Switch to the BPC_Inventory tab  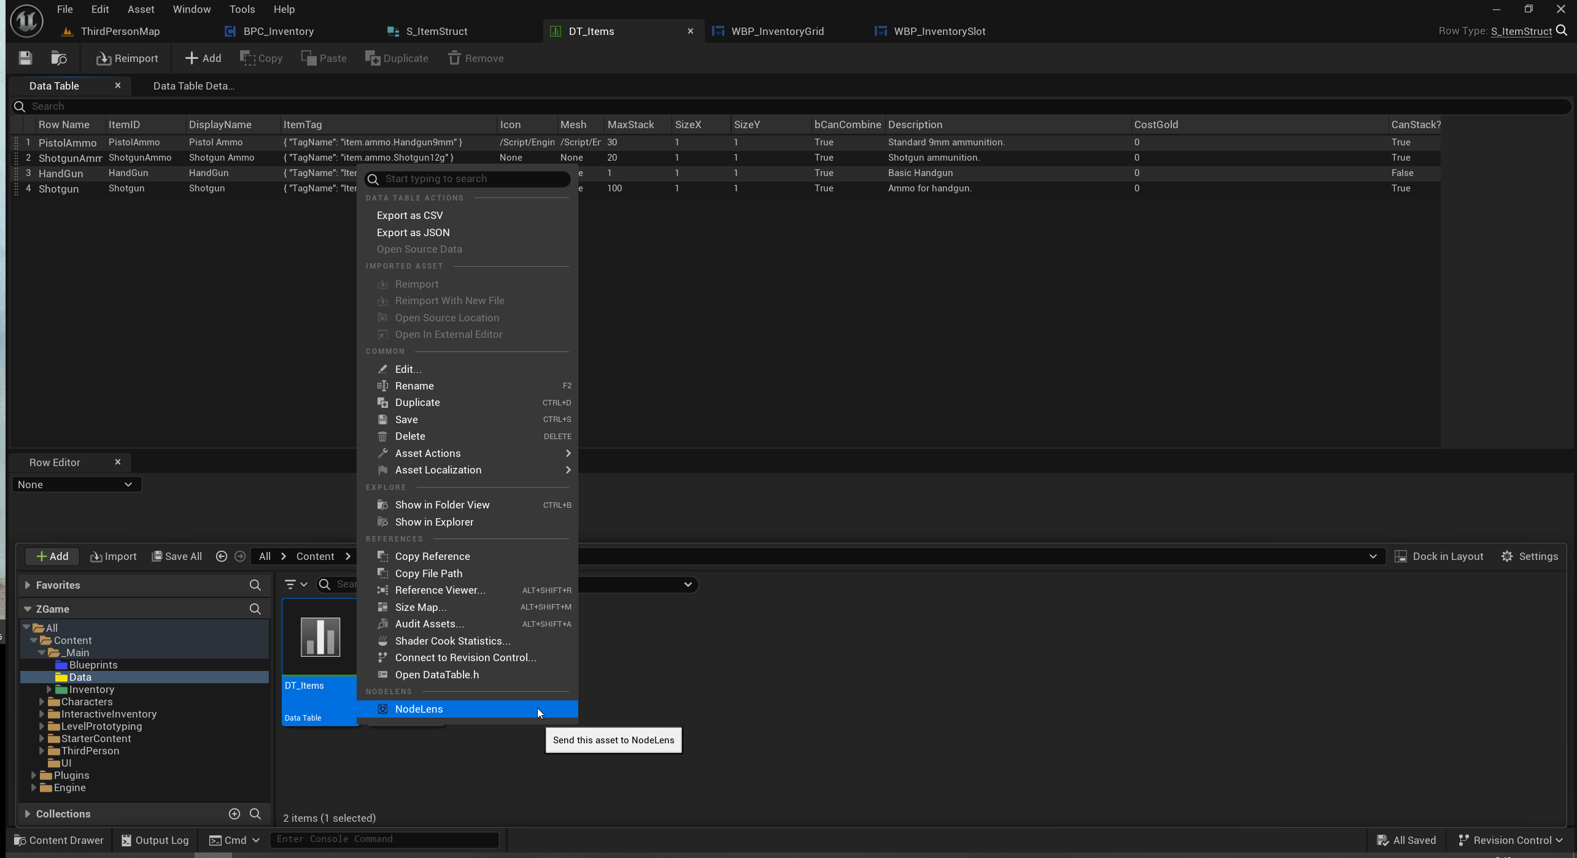[278, 31]
